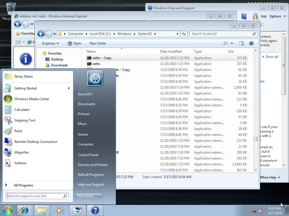Open Windows Media Player from taskbar
The width and height of the screenshot is (289, 216).
click(59, 210)
